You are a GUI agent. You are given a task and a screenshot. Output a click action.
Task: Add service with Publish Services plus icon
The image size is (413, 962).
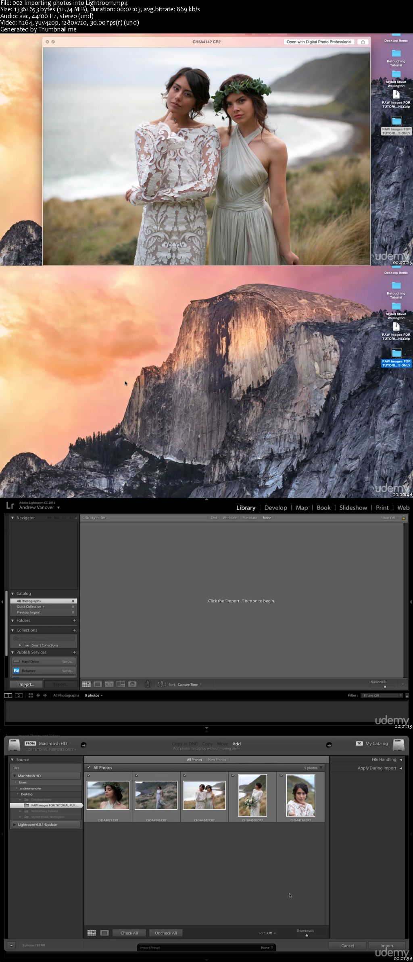[74, 652]
